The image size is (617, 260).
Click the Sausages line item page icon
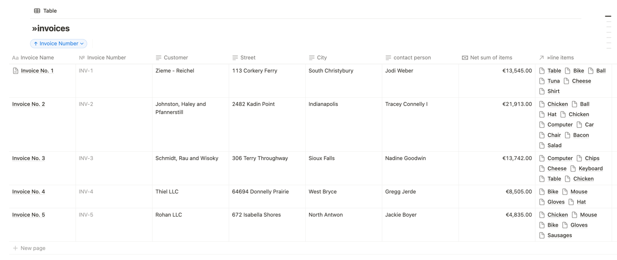pos(542,235)
